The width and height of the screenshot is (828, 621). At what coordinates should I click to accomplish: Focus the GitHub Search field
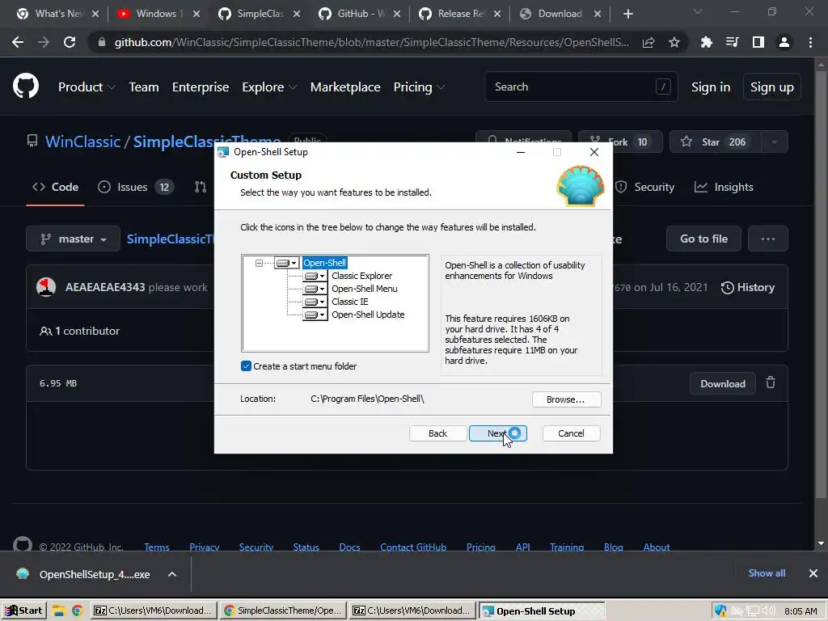click(x=581, y=87)
